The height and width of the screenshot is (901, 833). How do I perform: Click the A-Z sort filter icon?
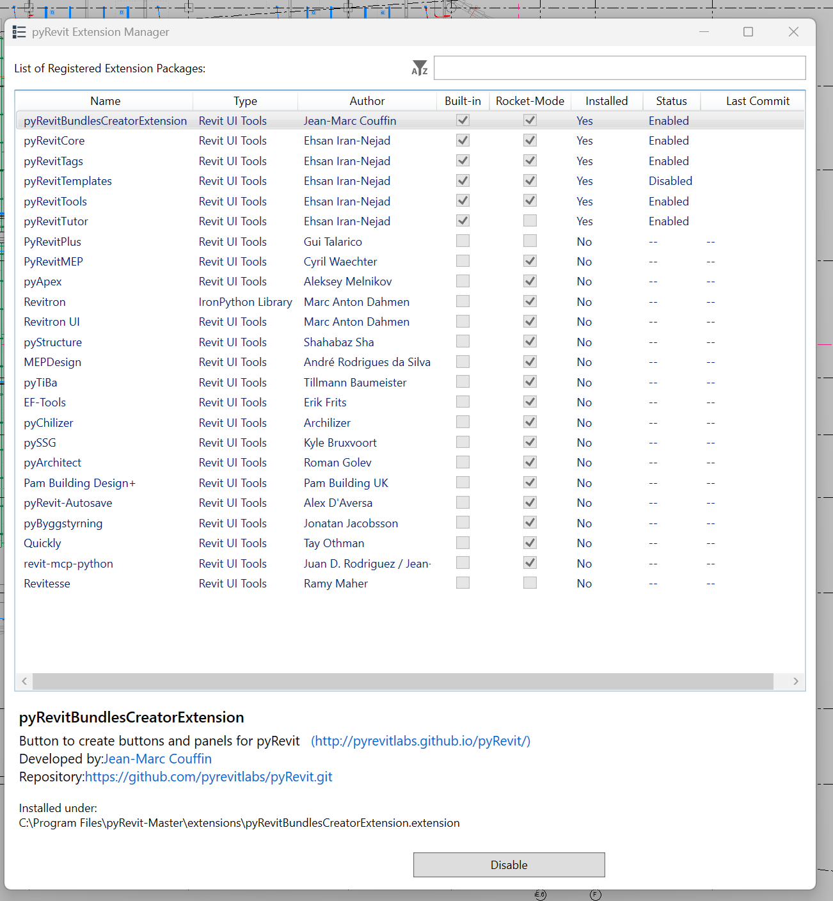click(419, 68)
